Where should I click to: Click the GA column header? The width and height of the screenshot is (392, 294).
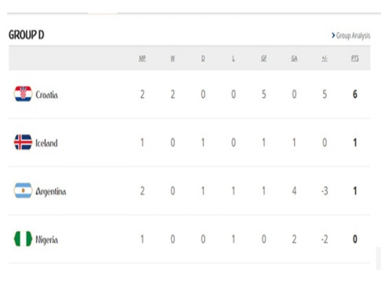point(294,58)
